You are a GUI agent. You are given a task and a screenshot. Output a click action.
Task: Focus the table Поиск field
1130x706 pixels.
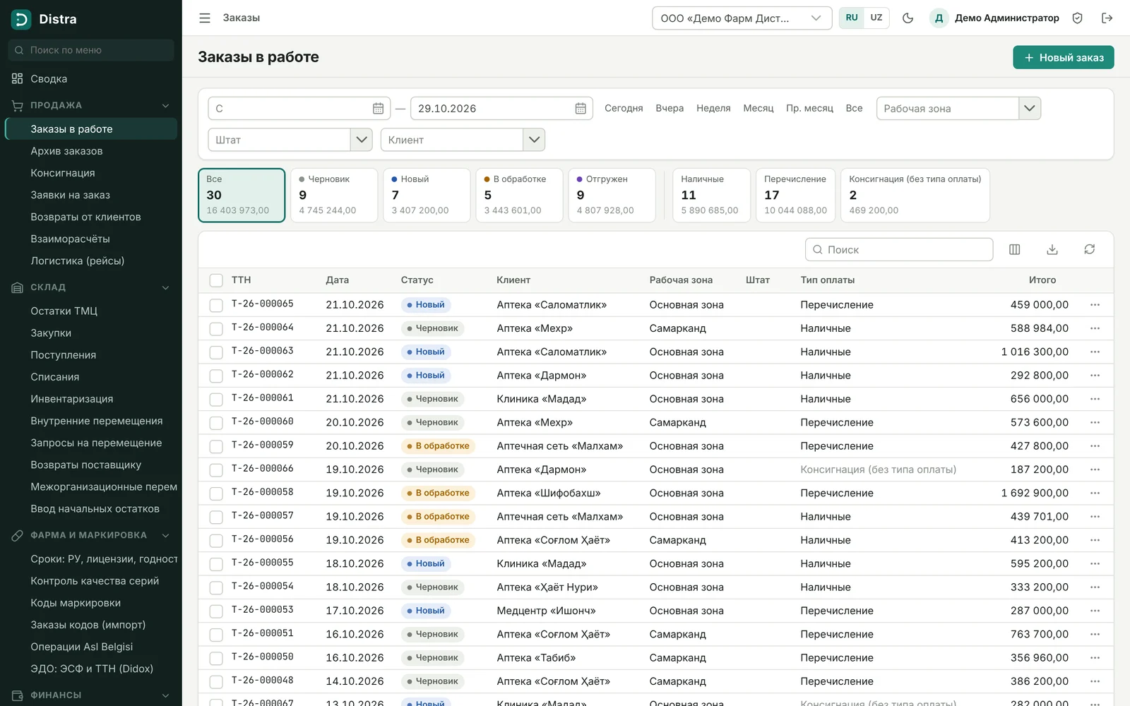(899, 250)
